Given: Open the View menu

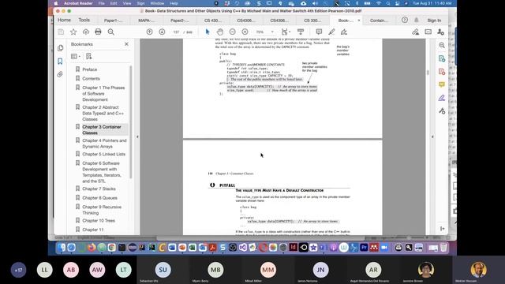Looking at the screenshot, I should [127, 3].
